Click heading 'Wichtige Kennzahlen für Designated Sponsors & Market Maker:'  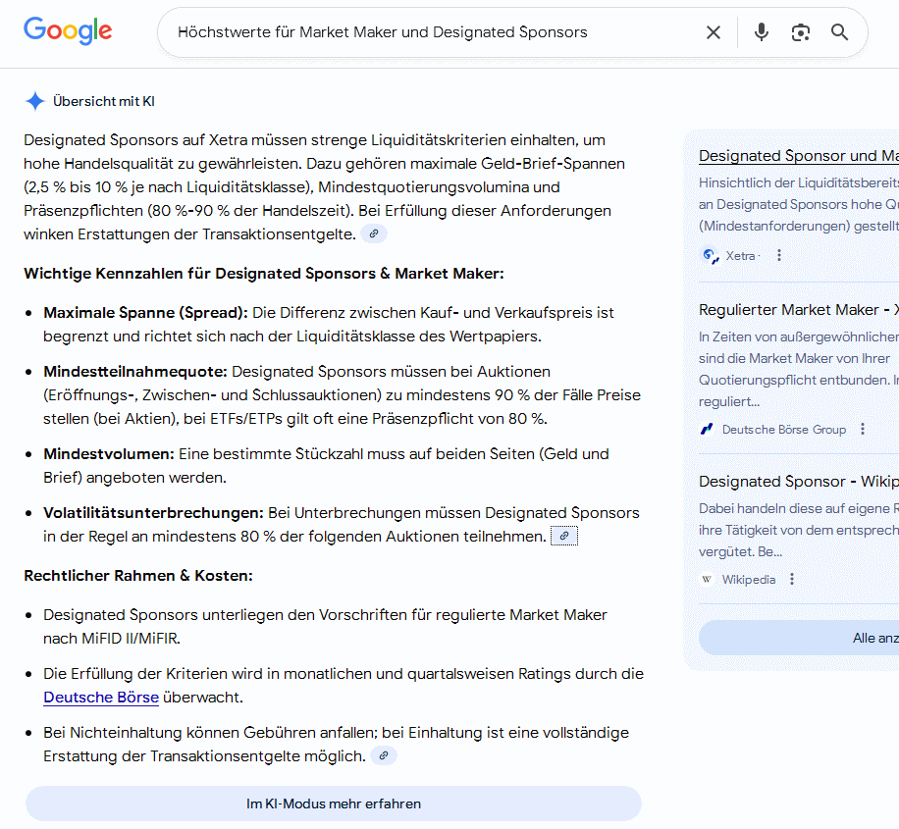264,274
